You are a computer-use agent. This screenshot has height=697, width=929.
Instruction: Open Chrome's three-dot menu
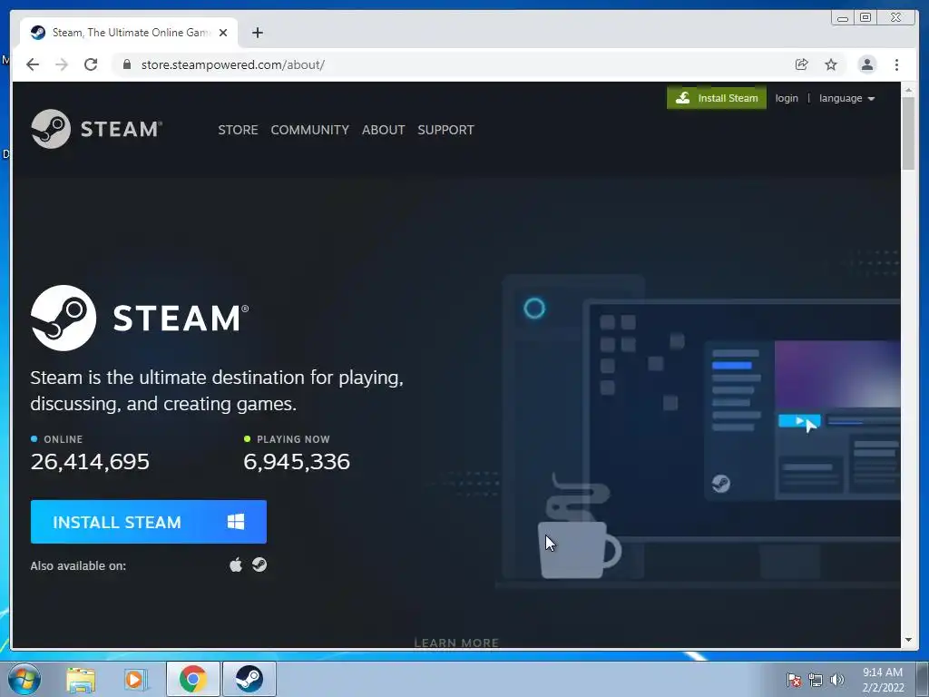(x=896, y=64)
